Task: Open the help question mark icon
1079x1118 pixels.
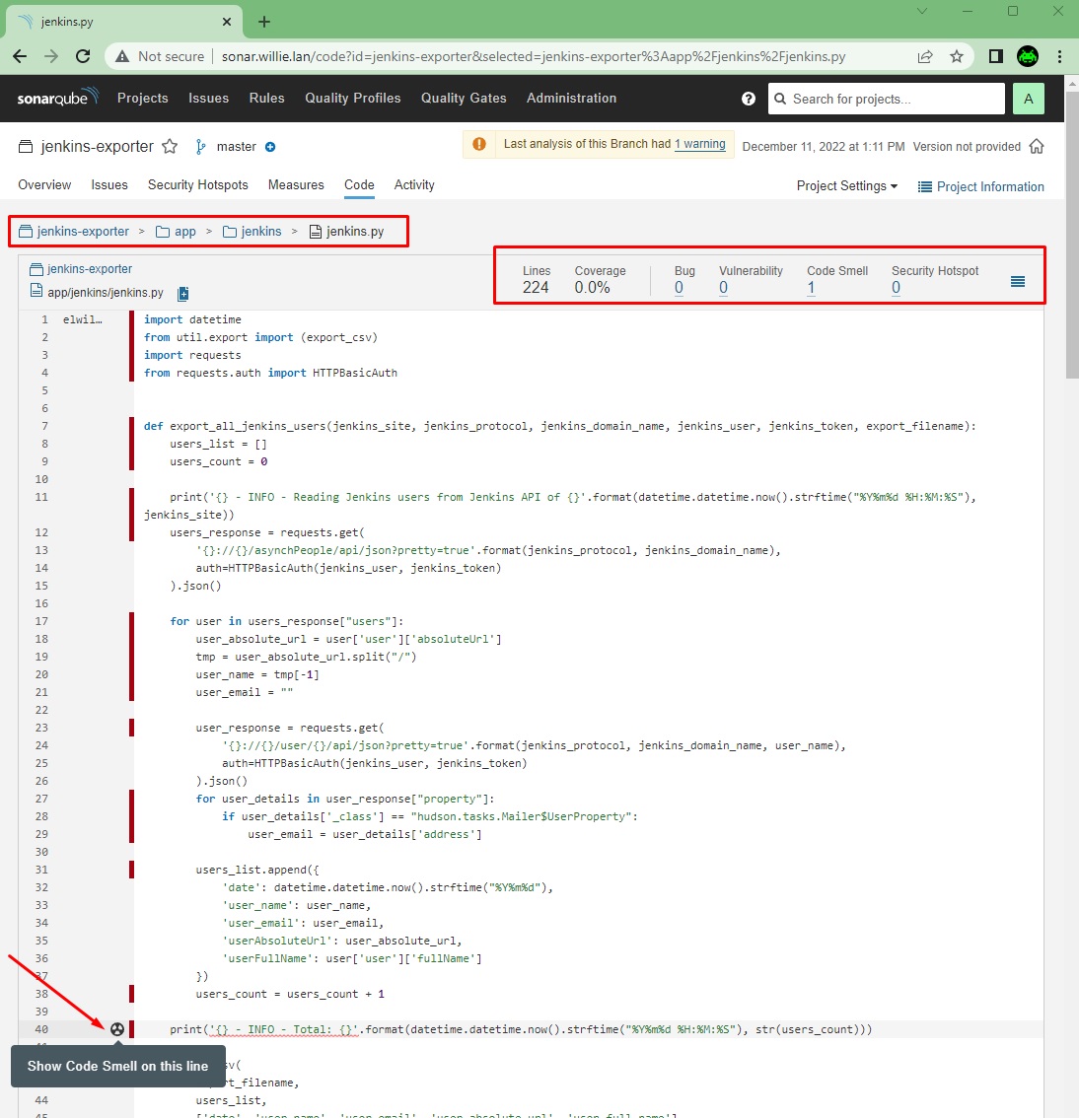Action: [748, 99]
